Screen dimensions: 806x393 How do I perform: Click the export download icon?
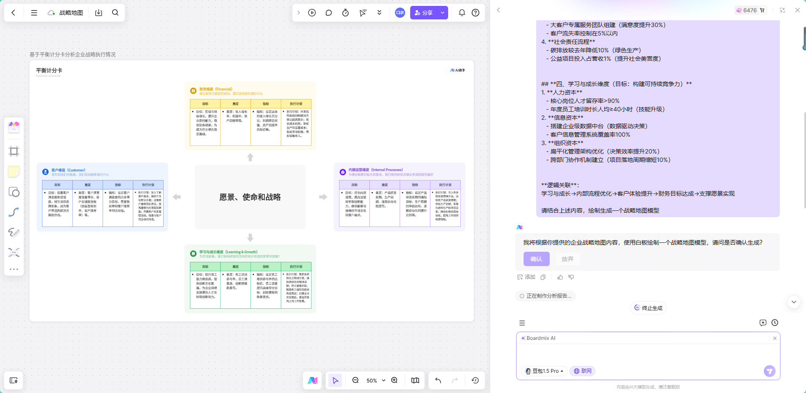pyautogui.click(x=99, y=13)
